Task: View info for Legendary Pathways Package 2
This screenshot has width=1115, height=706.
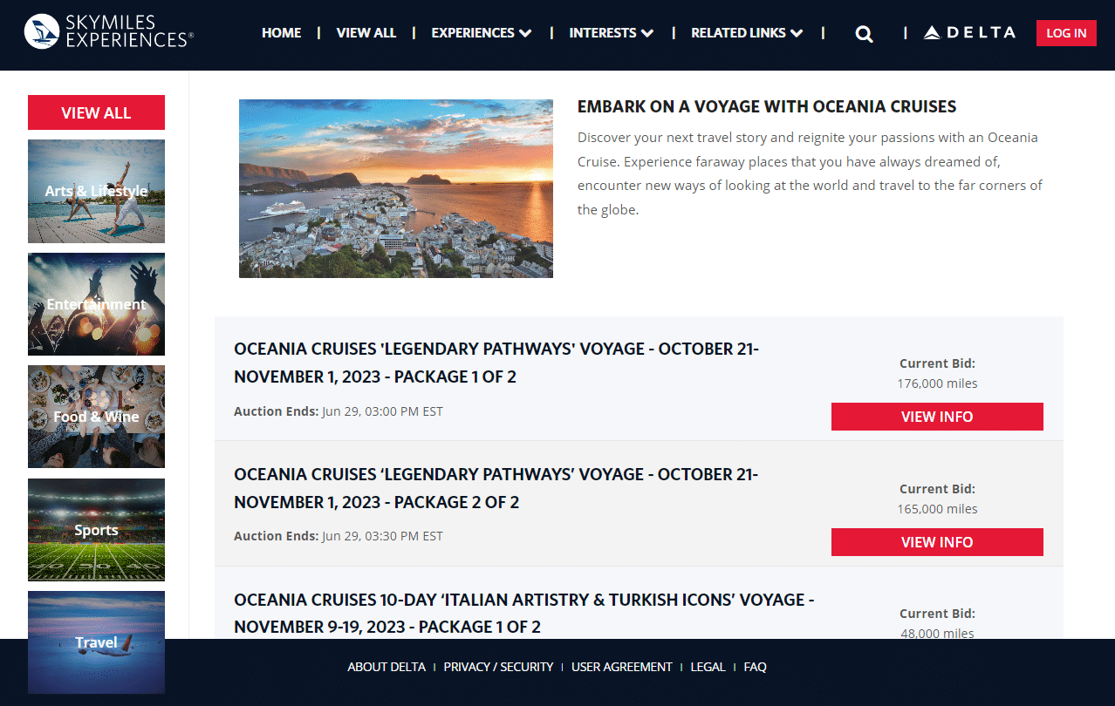Action: pyautogui.click(x=936, y=542)
